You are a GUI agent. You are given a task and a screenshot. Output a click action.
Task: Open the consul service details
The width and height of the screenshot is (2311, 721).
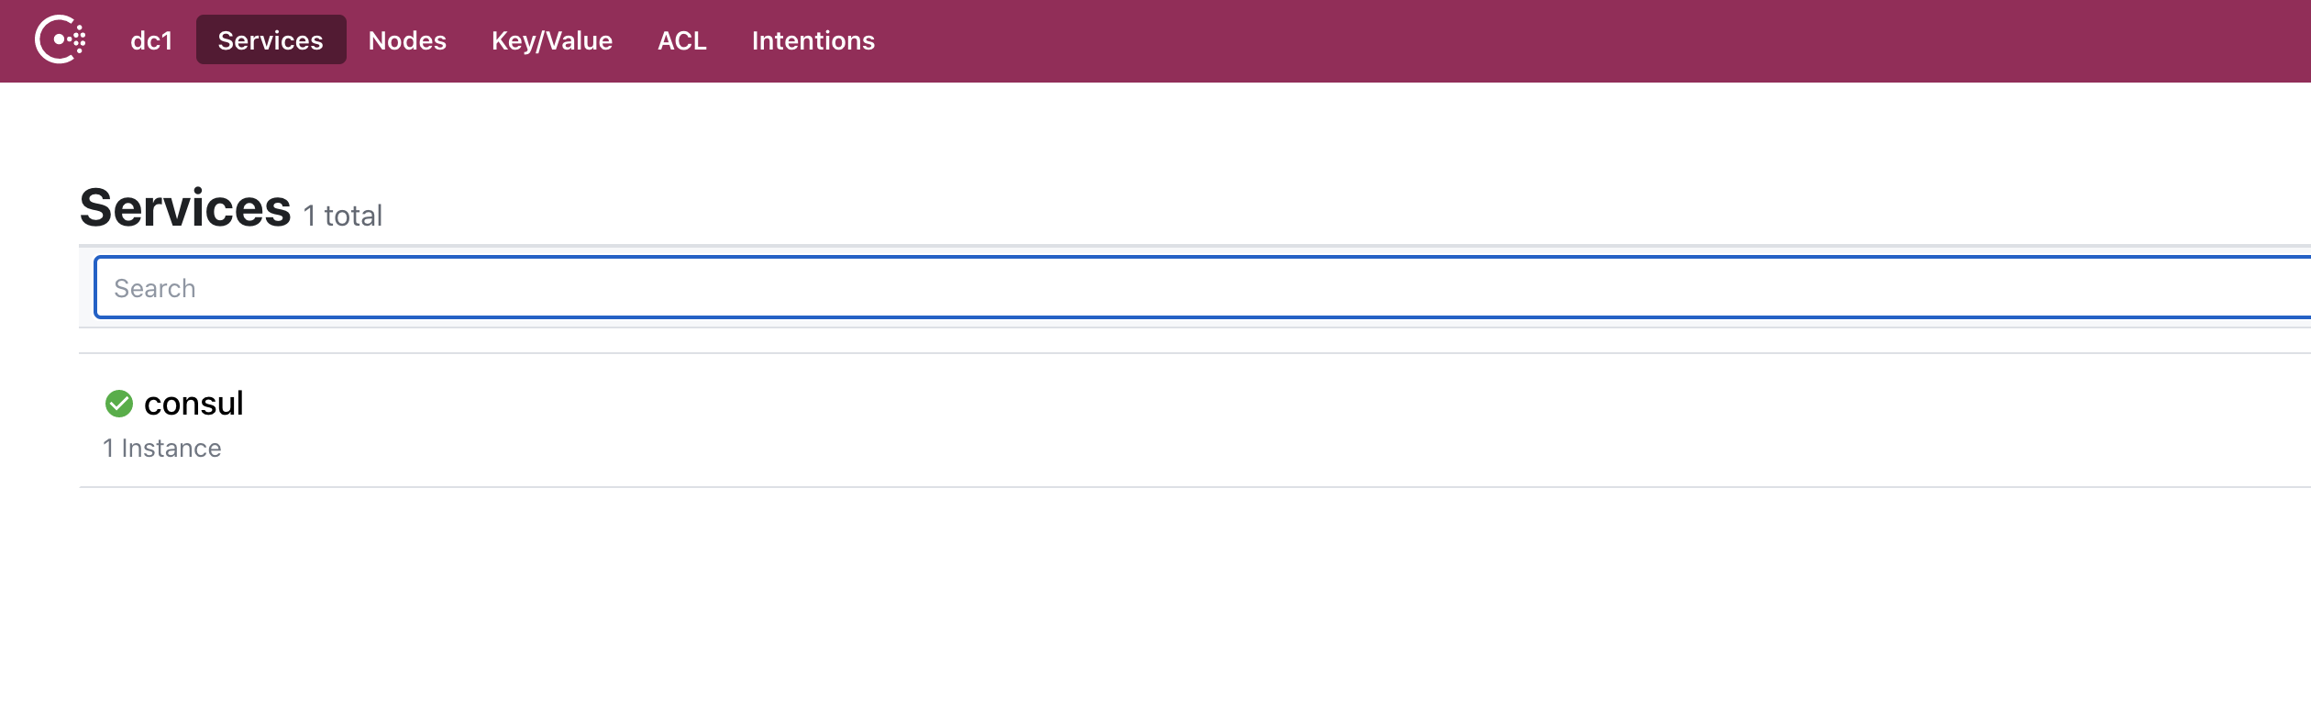193,403
